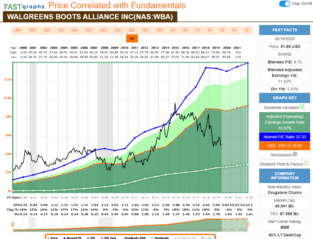313x239 pixels.
Task: Click the 2015 High value 97.30
Action: pyautogui.click(x=175, y=53)
